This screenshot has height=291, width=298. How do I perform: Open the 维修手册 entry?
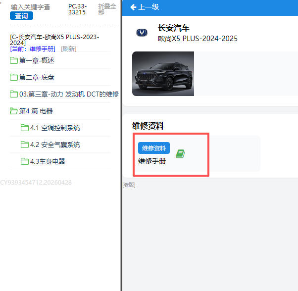(152, 161)
